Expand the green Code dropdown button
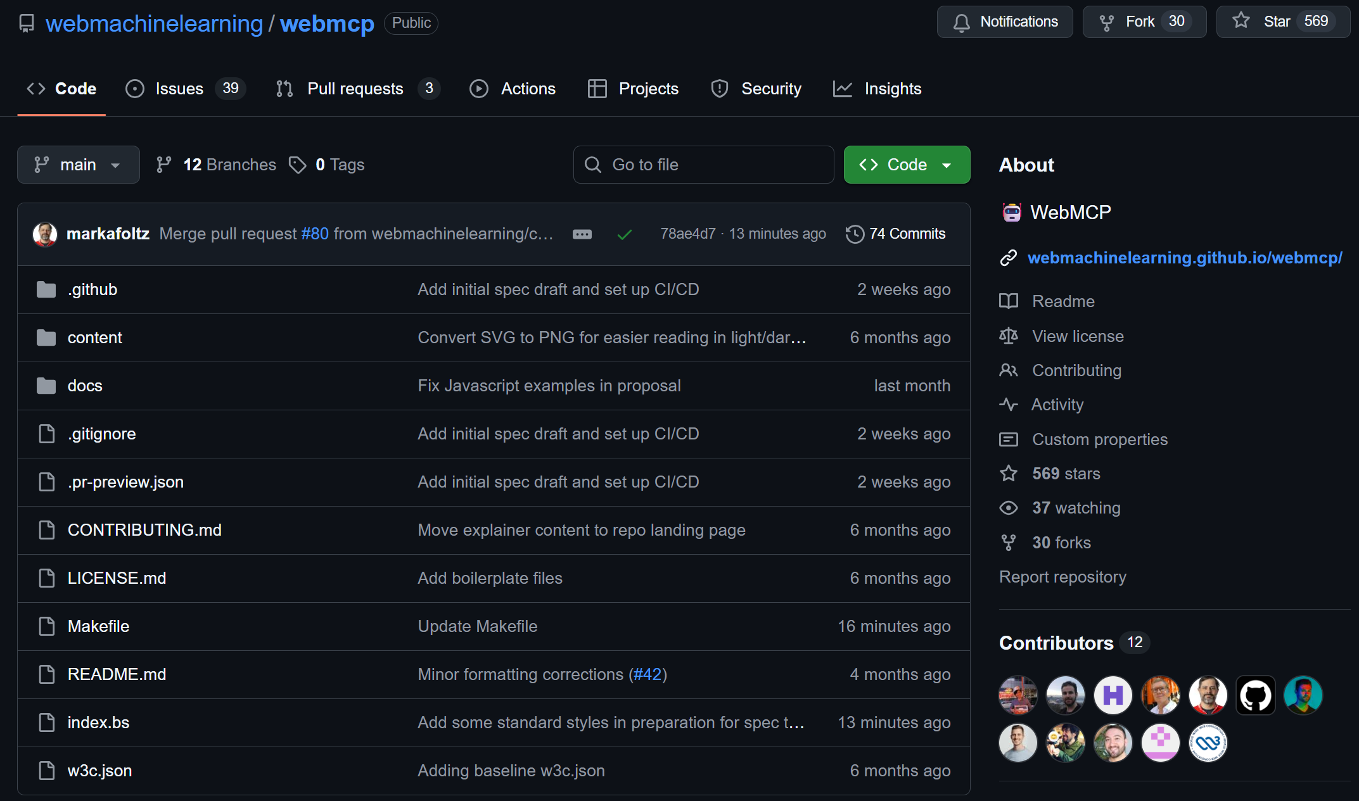Image resolution: width=1359 pixels, height=801 pixels. [906, 165]
